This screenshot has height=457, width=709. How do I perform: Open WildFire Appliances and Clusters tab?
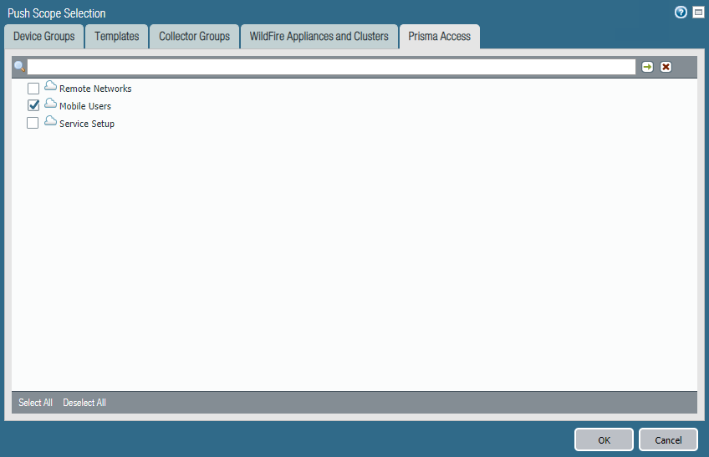[x=319, y=36]
